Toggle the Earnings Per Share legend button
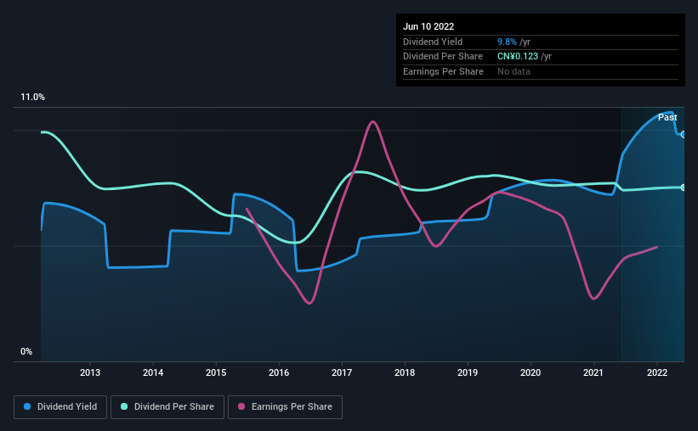 285,407
